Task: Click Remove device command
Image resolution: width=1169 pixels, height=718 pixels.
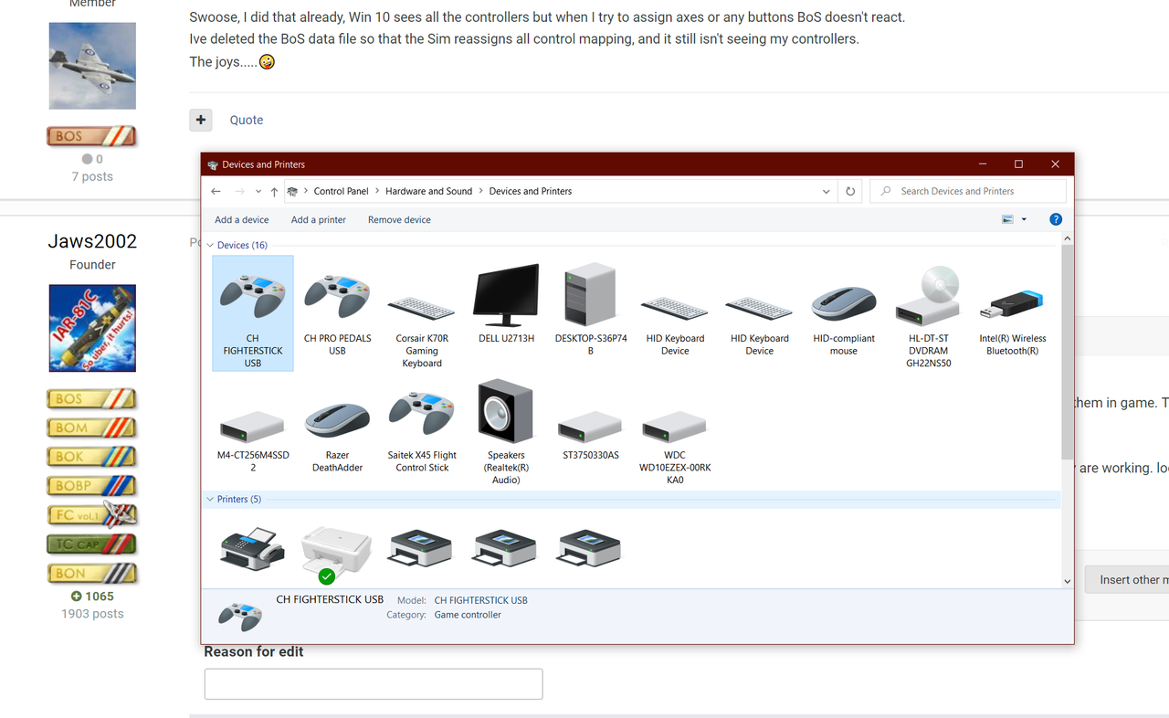Action: pos(399,219)
